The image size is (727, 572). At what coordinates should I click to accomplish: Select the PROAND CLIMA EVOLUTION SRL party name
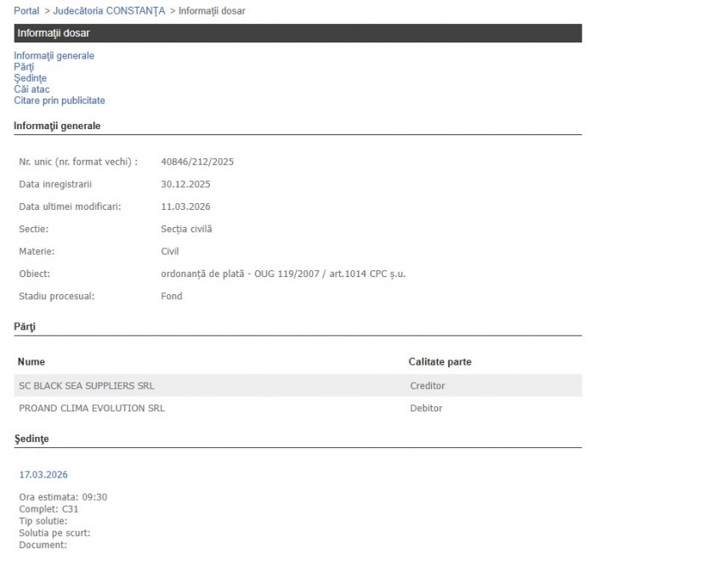[92, 408]
